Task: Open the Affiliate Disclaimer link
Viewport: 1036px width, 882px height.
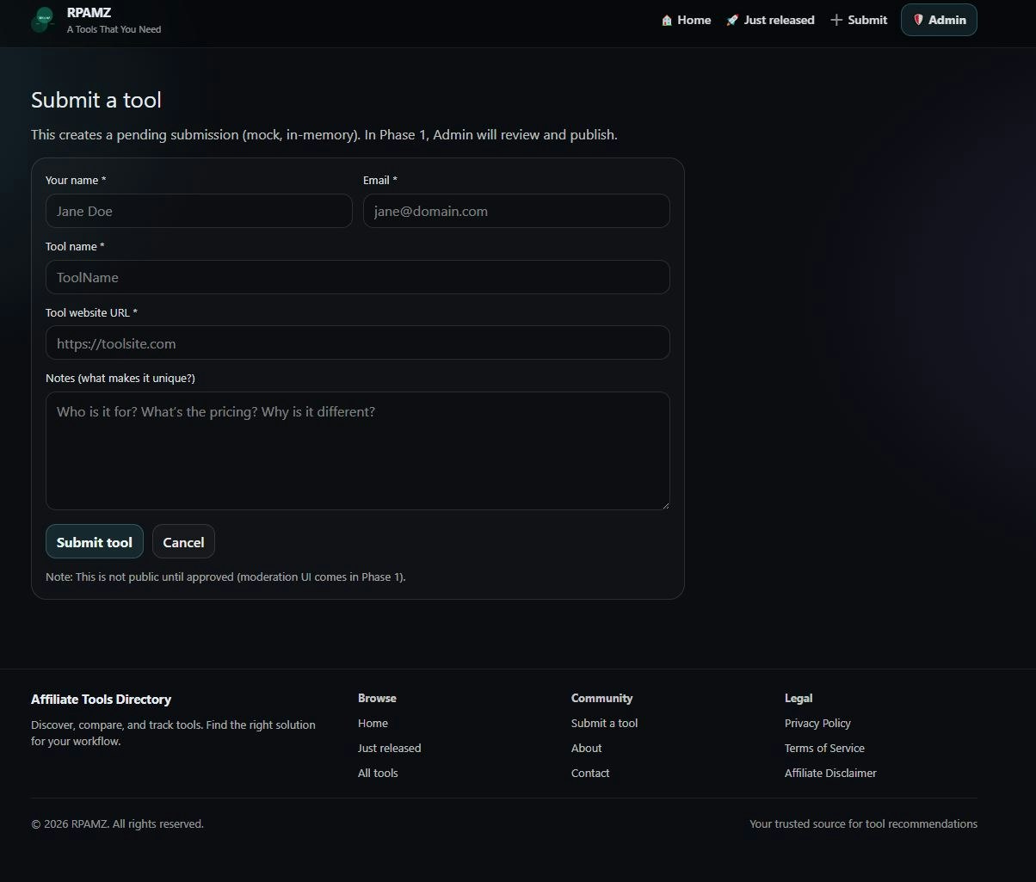Action: [830, 774]
